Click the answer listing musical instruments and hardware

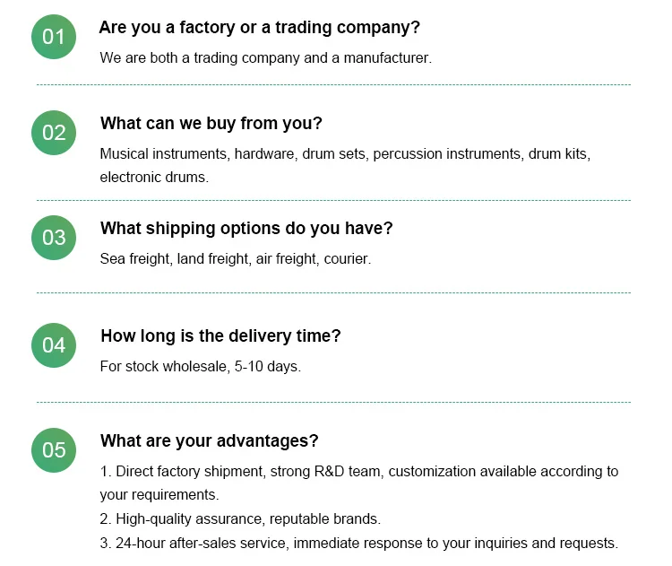click(x=345, y=154)
